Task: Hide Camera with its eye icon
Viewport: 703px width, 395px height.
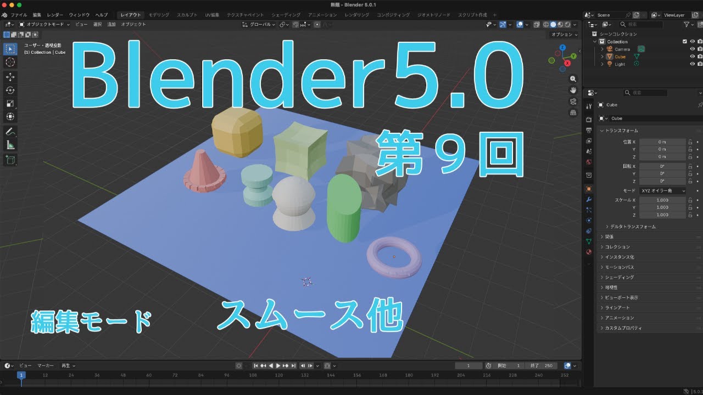Action: (x=692, y=49)
